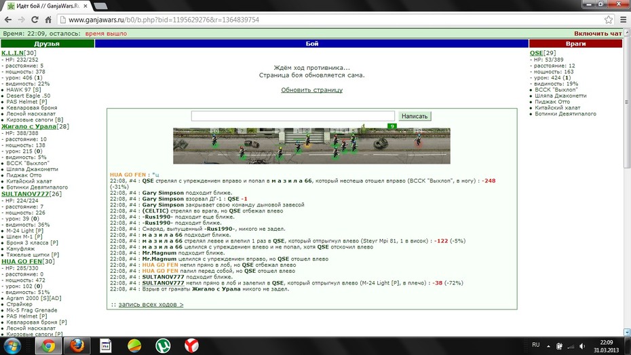Click the network signal tray icon

coord(571,346)
